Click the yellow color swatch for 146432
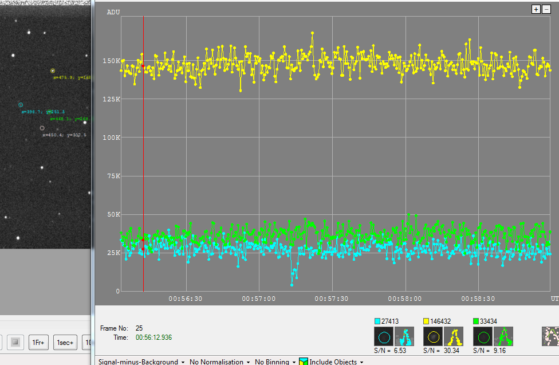This screenshot has height=365, width=559. tap(426, 321)
